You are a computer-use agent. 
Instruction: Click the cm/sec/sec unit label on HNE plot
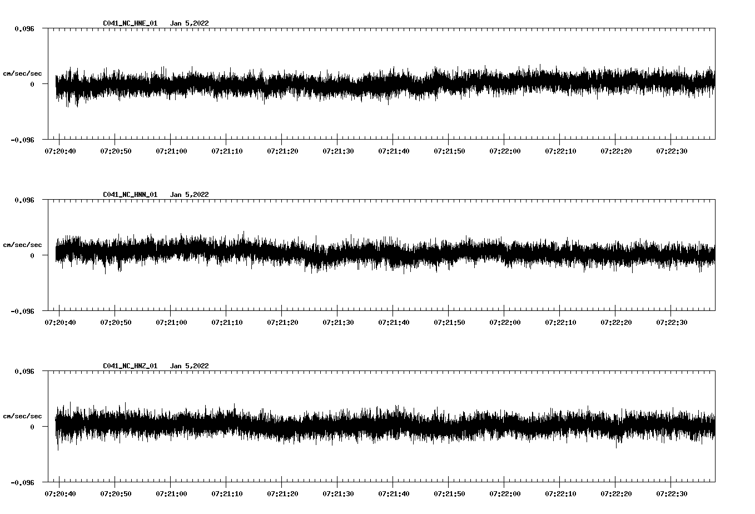(22, 73)
